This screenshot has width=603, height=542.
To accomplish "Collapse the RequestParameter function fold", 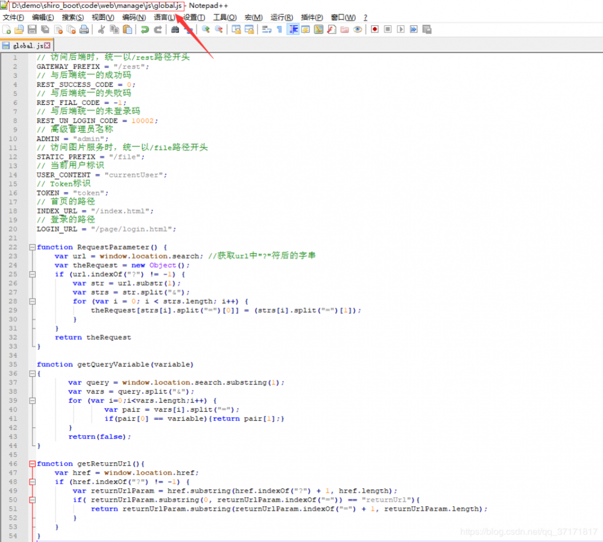I will (33, 247).
